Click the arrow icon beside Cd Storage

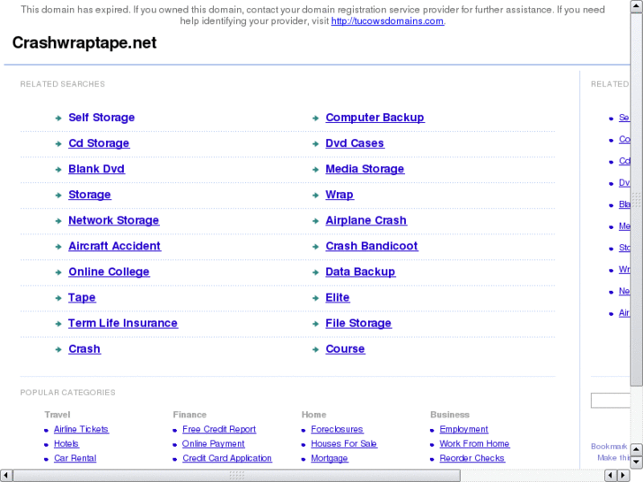pos(58,144)
